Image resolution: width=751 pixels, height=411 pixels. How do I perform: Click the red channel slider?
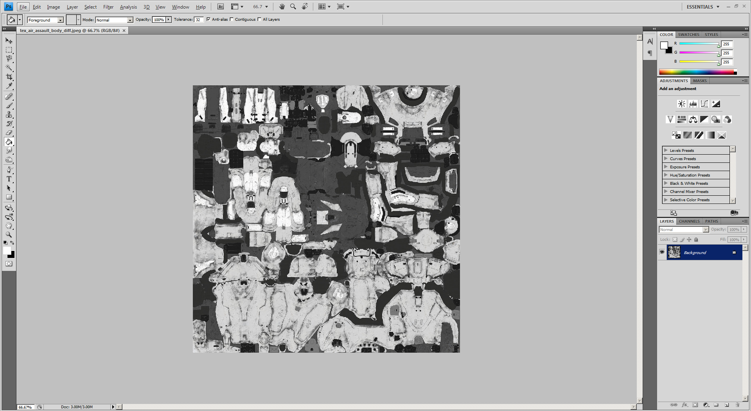click(699, 44)
